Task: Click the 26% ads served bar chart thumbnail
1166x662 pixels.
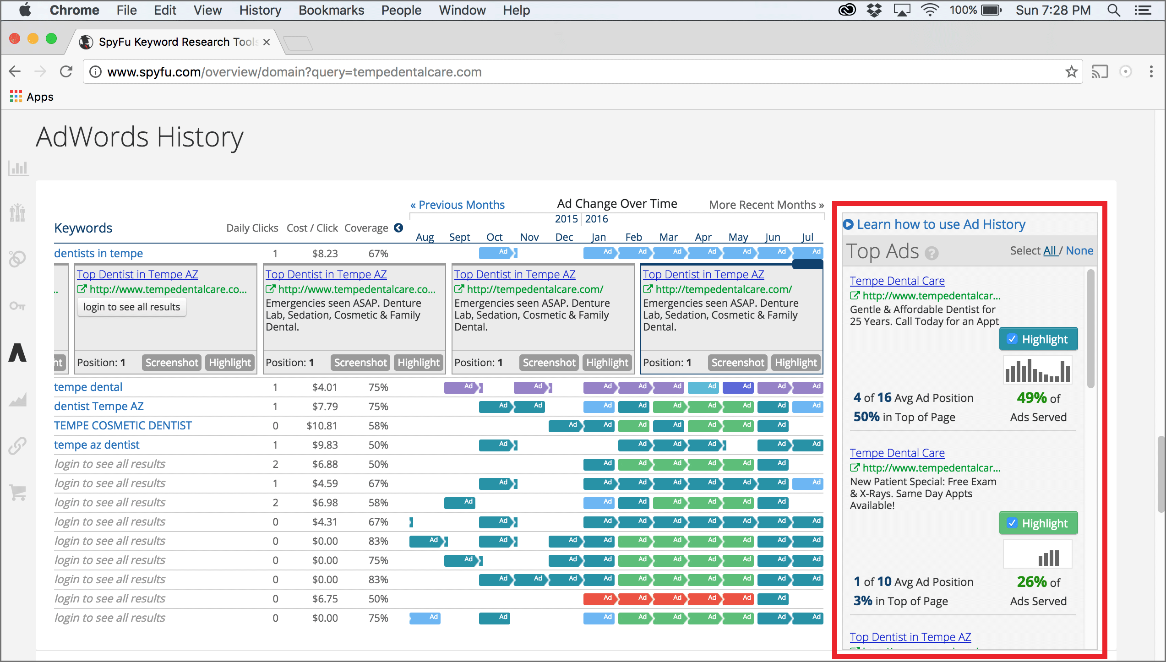Action: coord(1038,554)
